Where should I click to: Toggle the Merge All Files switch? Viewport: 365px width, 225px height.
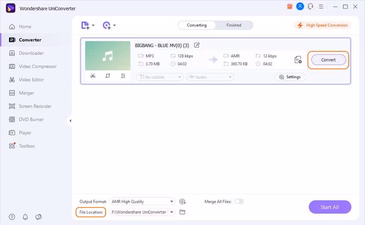[239, 201]
